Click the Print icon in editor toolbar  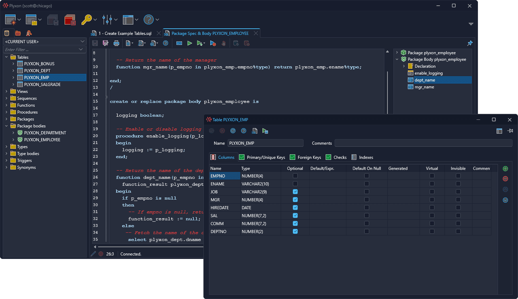click(x=116, y=43)
